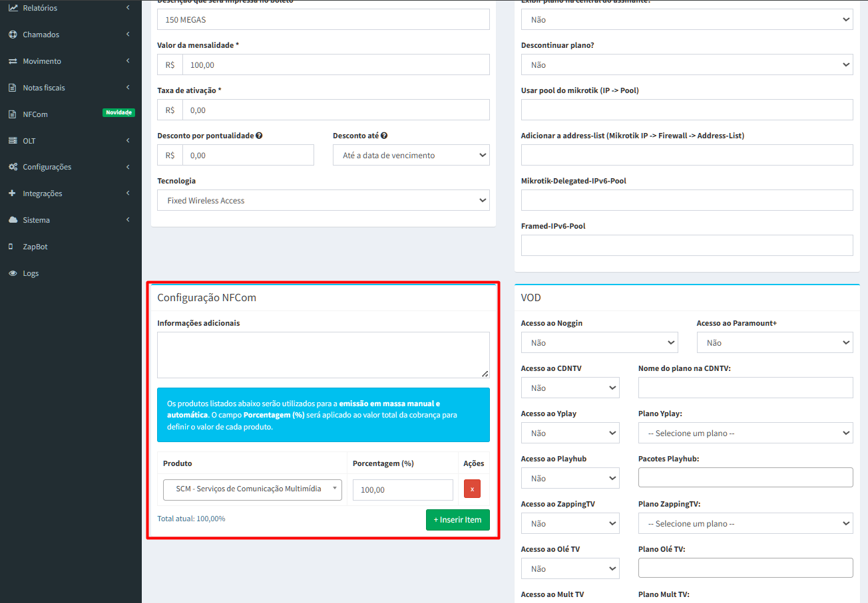Open the Produto SCM selection dropdown
This screenshot has width=868, height=603.
point(252,489)
